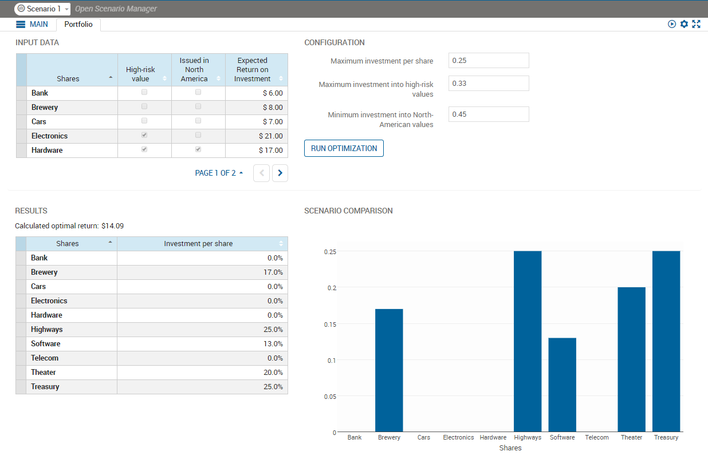Click the play icon in top-right corner
Viewport: 708px width, 455px height.
point(672,24)
